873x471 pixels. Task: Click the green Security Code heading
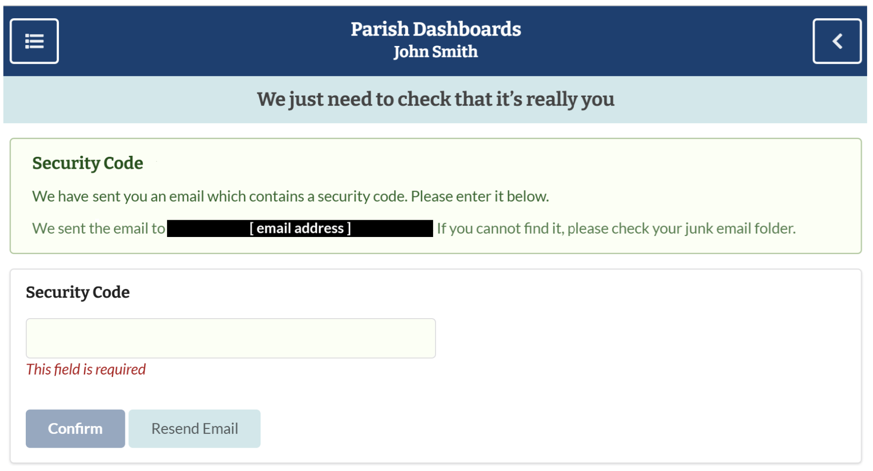88,163
